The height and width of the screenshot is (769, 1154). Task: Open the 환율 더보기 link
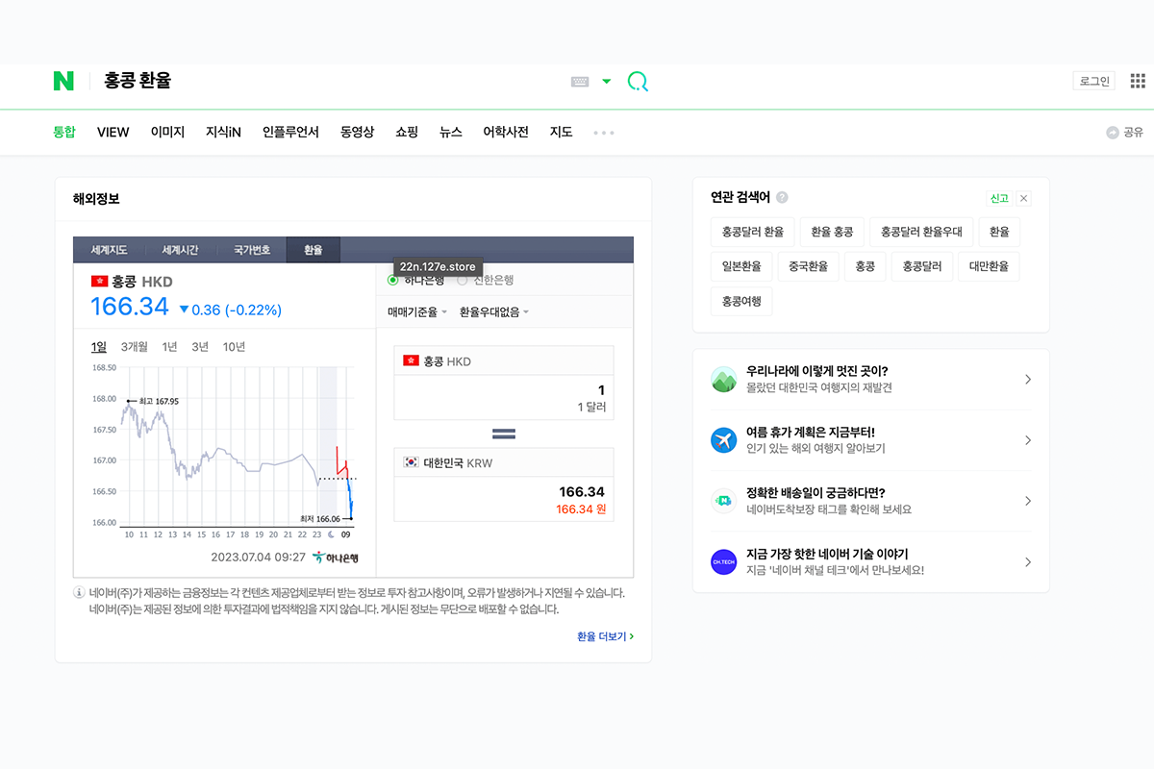point(605,636)
